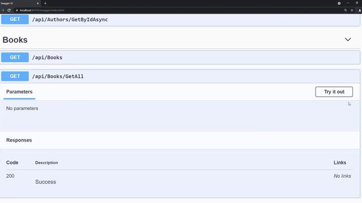
Task: Click the site info lock icon
Action: 17,10
